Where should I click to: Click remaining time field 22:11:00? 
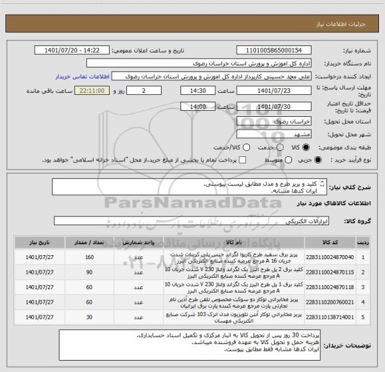(x=92, y=91)
